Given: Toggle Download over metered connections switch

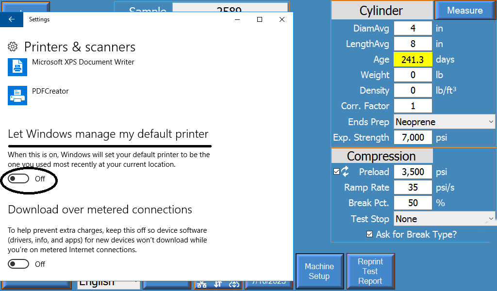Looking at the screenshot, I should (18, 264).
